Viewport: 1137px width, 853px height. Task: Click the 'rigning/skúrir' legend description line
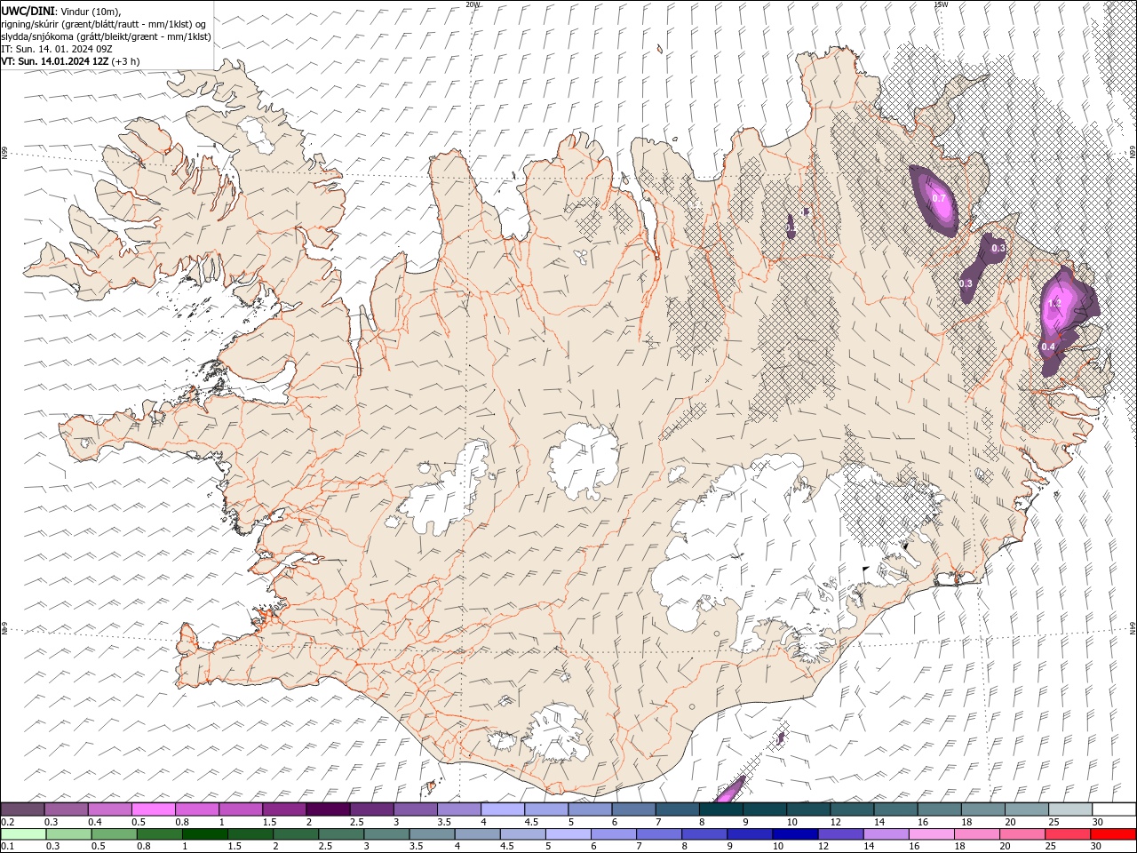tap(104, 24)
